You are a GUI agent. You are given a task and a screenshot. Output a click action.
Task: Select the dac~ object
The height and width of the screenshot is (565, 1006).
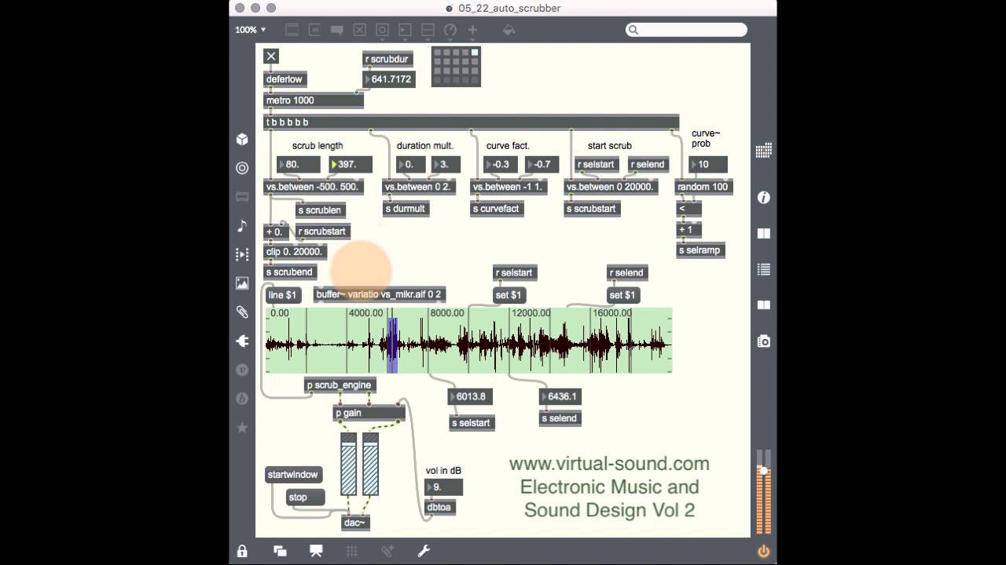(x=355, y=523)
